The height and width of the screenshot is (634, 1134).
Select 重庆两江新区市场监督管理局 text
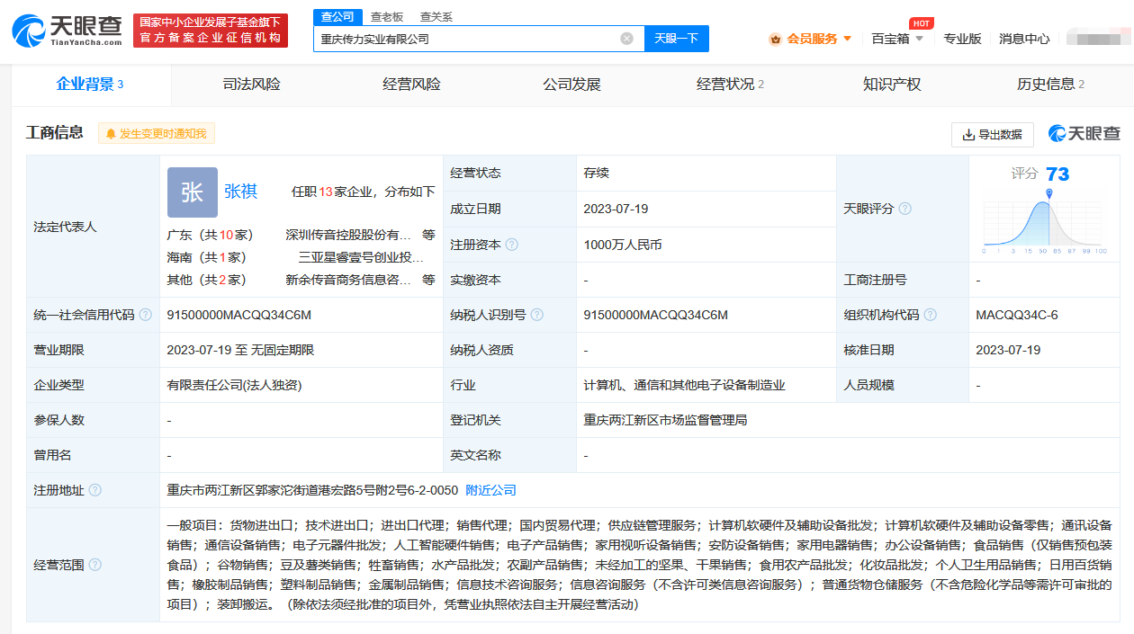tap(665, 420)
